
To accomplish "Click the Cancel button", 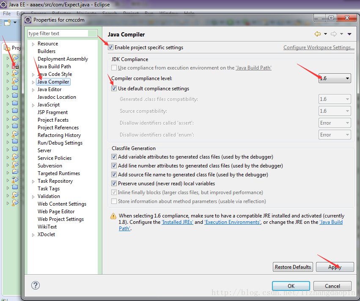I will [x=332, y=286].
